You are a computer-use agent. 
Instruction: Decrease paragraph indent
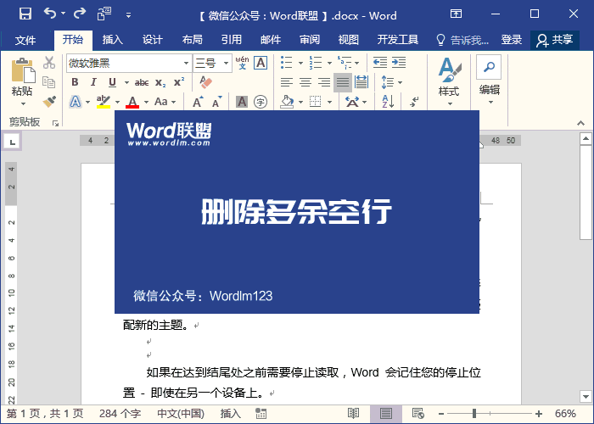pos(380,62)
